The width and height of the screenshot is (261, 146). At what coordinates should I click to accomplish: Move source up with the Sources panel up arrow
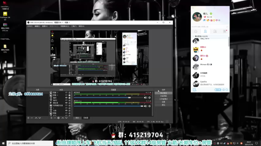tap(63, 118)
